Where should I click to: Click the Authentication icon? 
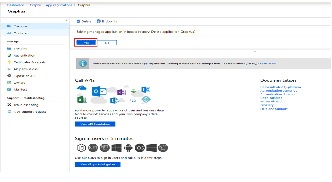(9, 55)
